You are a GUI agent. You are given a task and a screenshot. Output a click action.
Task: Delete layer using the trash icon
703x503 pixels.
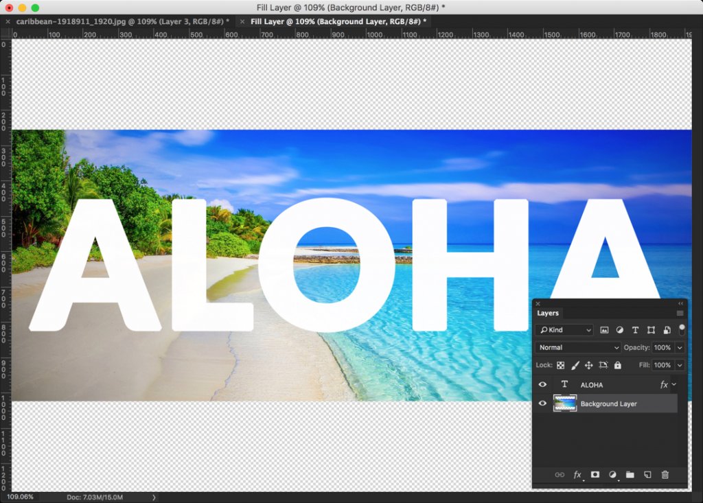pos(664,474)
